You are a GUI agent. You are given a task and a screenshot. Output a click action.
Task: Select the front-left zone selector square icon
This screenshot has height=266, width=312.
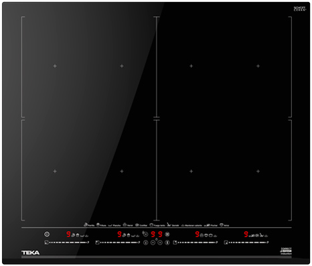46,243
